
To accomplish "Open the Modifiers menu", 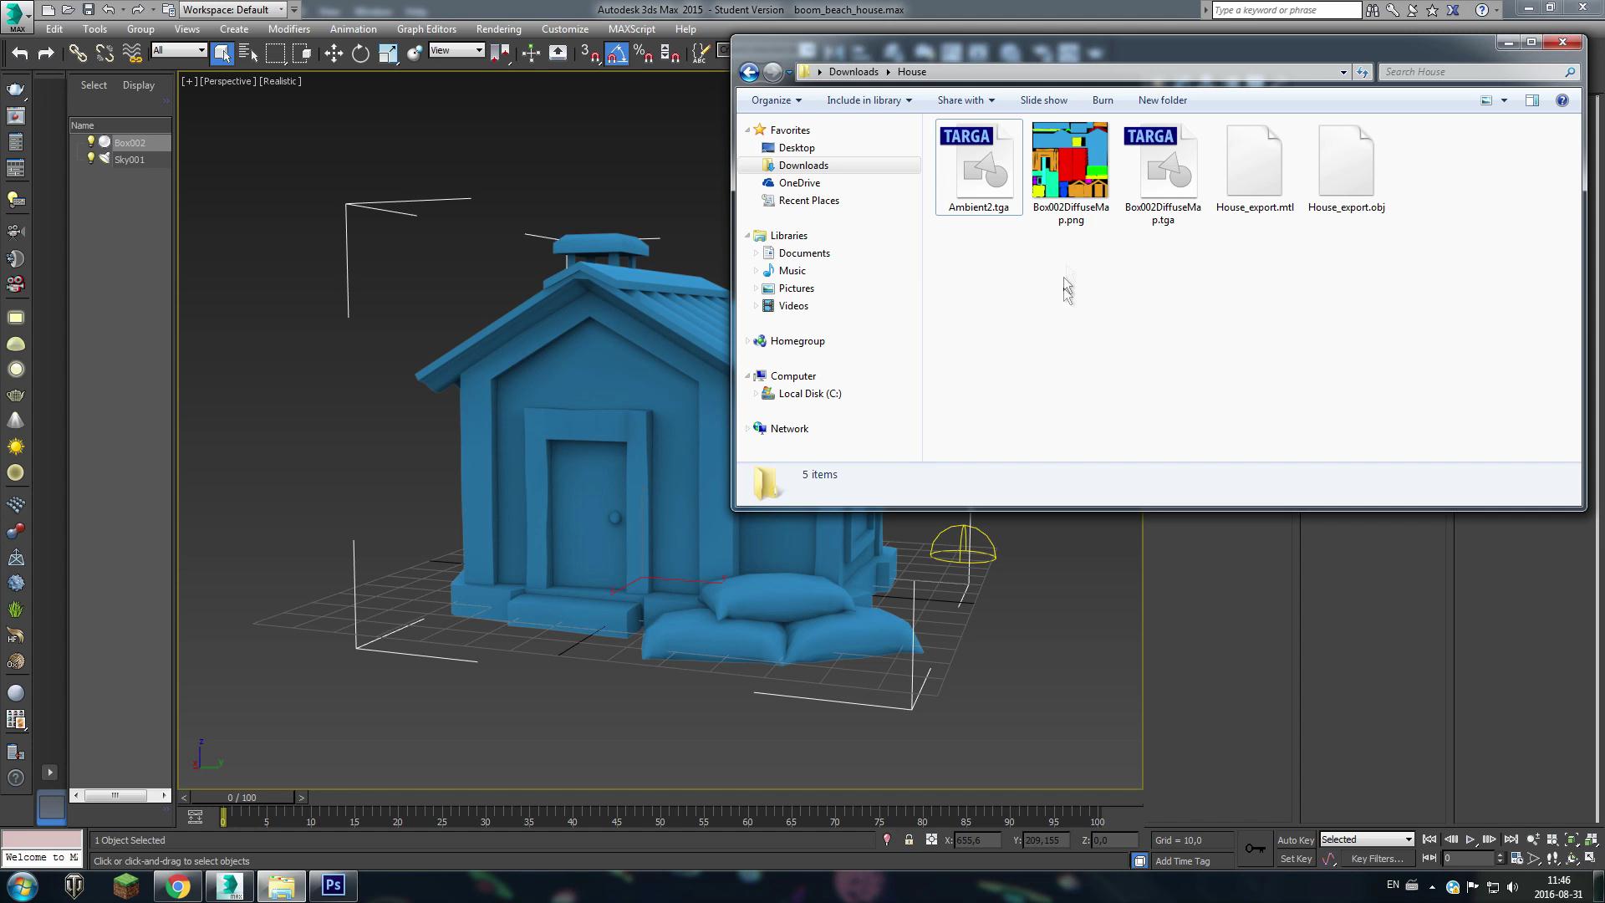I will click(x=288, y=29).
